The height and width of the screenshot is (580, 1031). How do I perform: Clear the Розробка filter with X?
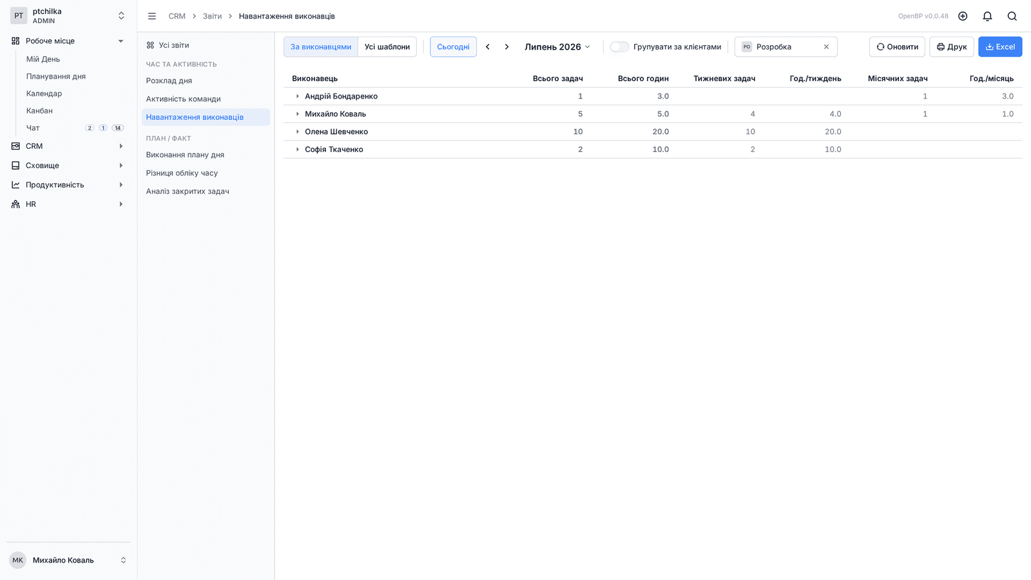point(826,47)
